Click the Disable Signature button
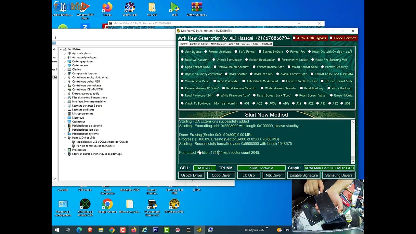This screenshot has height=234, width=416. click(304, 175)
